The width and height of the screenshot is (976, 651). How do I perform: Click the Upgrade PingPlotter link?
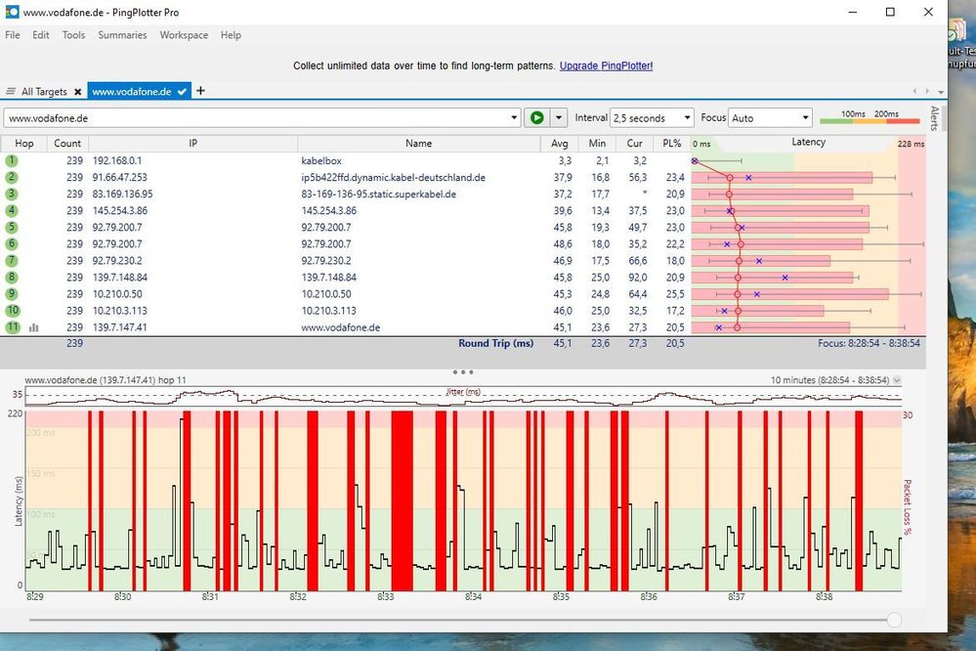[x=609, y=65]
